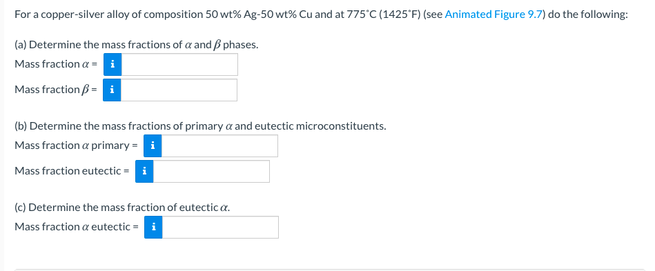Click the copper-silver alloy problem statement
The height and width of the screenshot is (271, 655).
(x=321, y=14)
